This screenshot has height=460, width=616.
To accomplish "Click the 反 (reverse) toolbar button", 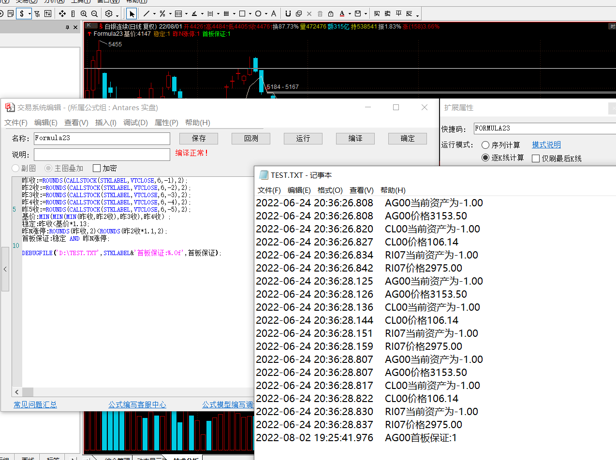I will pyautogui.click(x=409, y=14).
